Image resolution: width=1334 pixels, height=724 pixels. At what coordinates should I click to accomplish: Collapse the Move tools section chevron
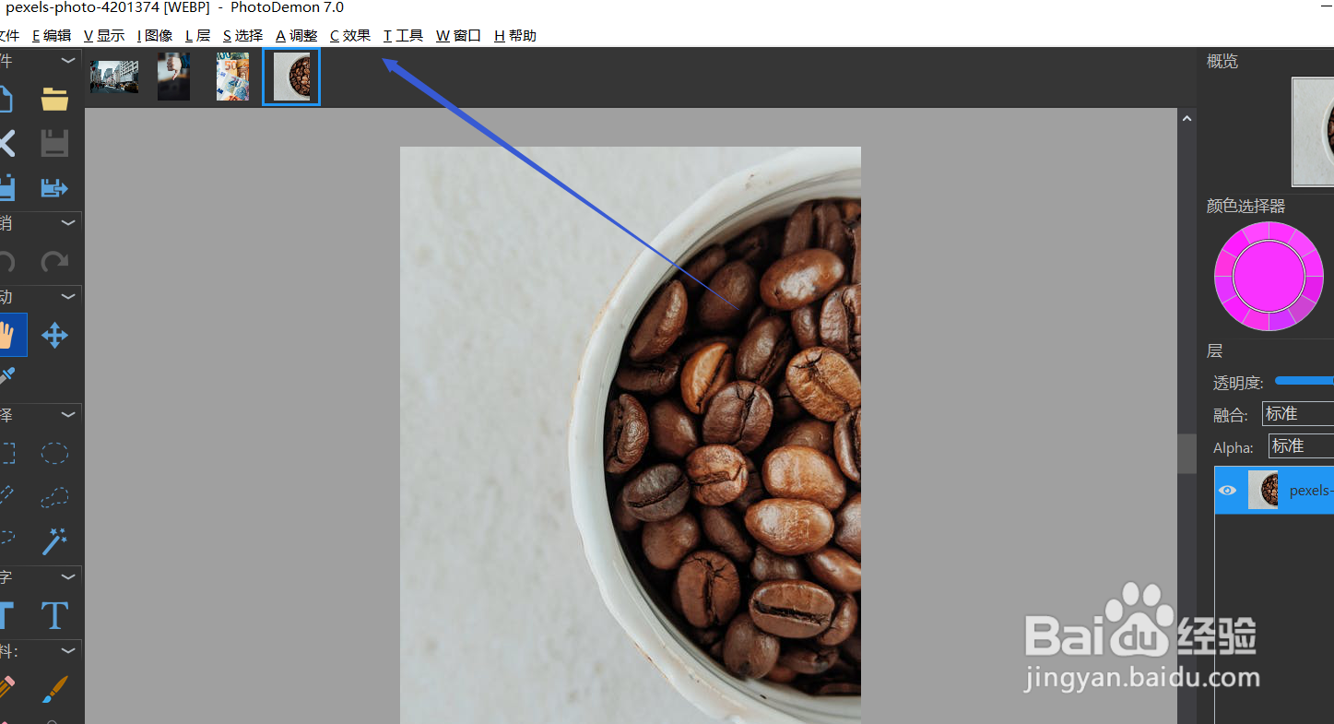68,297
